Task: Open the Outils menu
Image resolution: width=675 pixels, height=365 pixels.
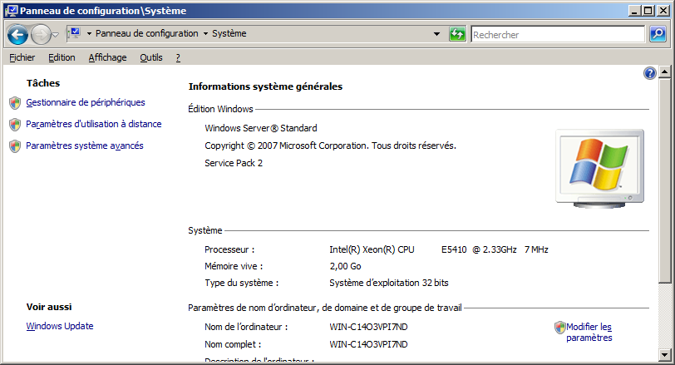Action: [x=151, y=57]
